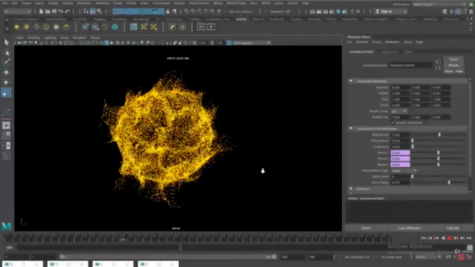Click the Focus button
The height and width of the screenshot is (267, 475).
pyautogui.click(x=453, y=59)
